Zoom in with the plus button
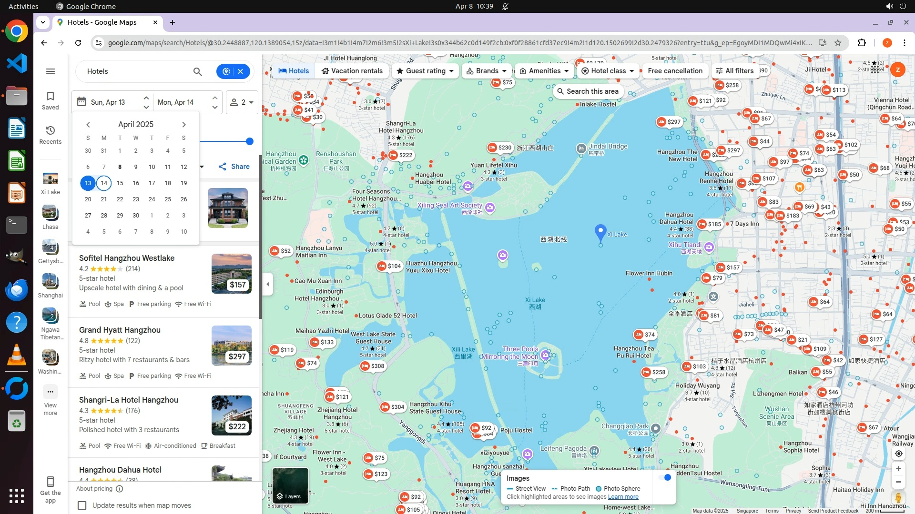 click(x=898, y=469)
